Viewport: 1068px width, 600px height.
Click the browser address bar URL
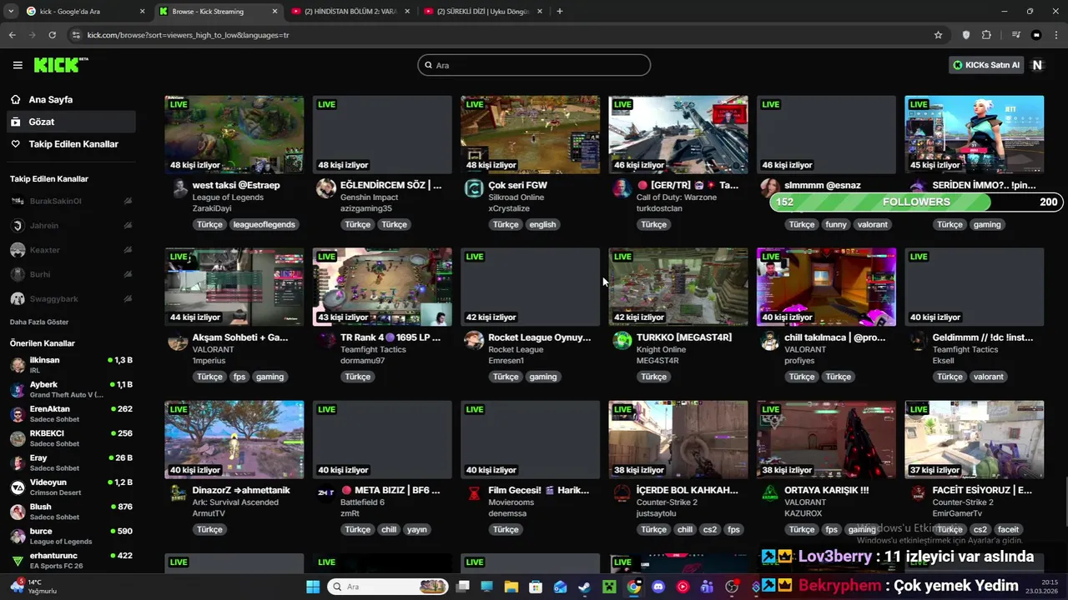tap(188, 35)
